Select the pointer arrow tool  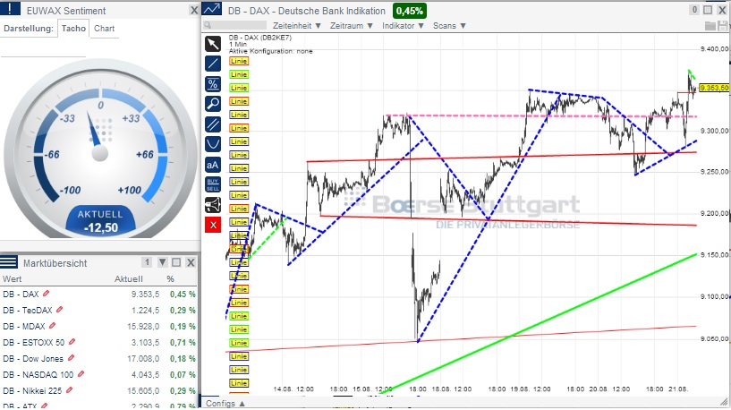(x=213, y=44)
